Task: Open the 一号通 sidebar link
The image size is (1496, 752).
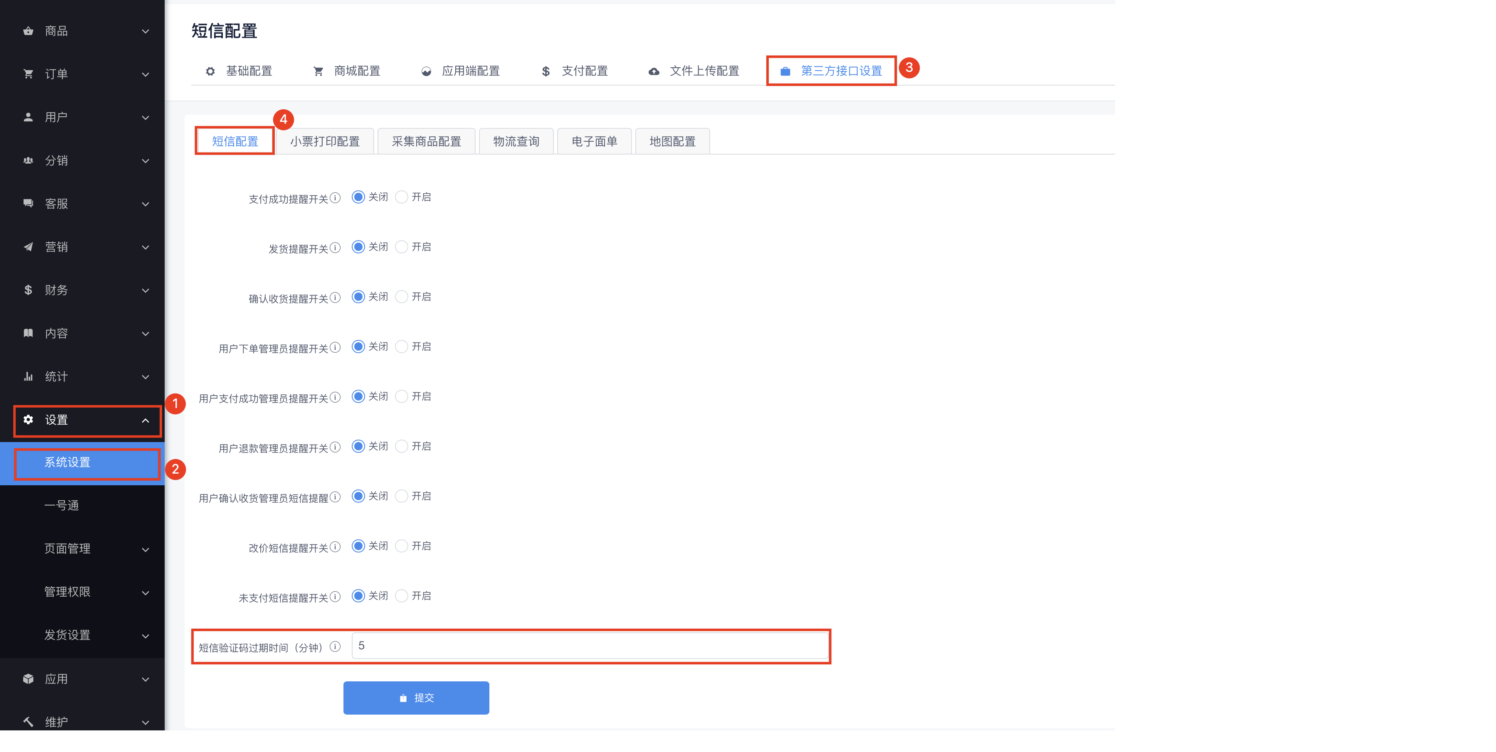Action: [62, 505]
